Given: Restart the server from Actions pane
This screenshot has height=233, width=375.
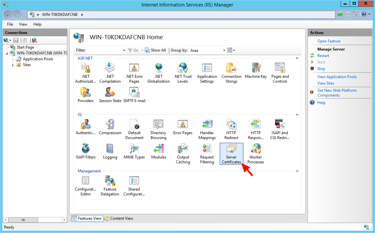Looking at the screenshot, I should click(x=323, y=56).
